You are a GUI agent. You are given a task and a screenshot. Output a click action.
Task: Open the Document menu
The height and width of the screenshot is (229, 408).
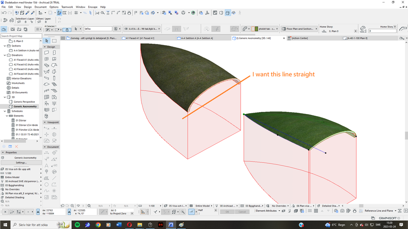(x=40, y=7)
